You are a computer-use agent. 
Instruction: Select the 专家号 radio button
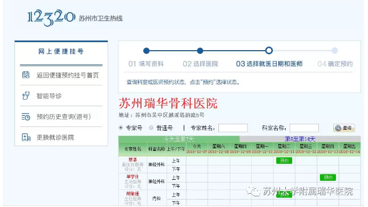(x=121, y=128)
